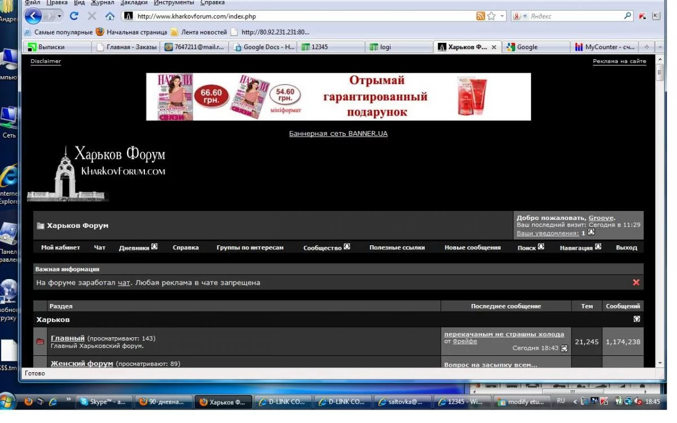Switch to the Главная - Заказы tab

pyautogui.click(x=126, y=47)
